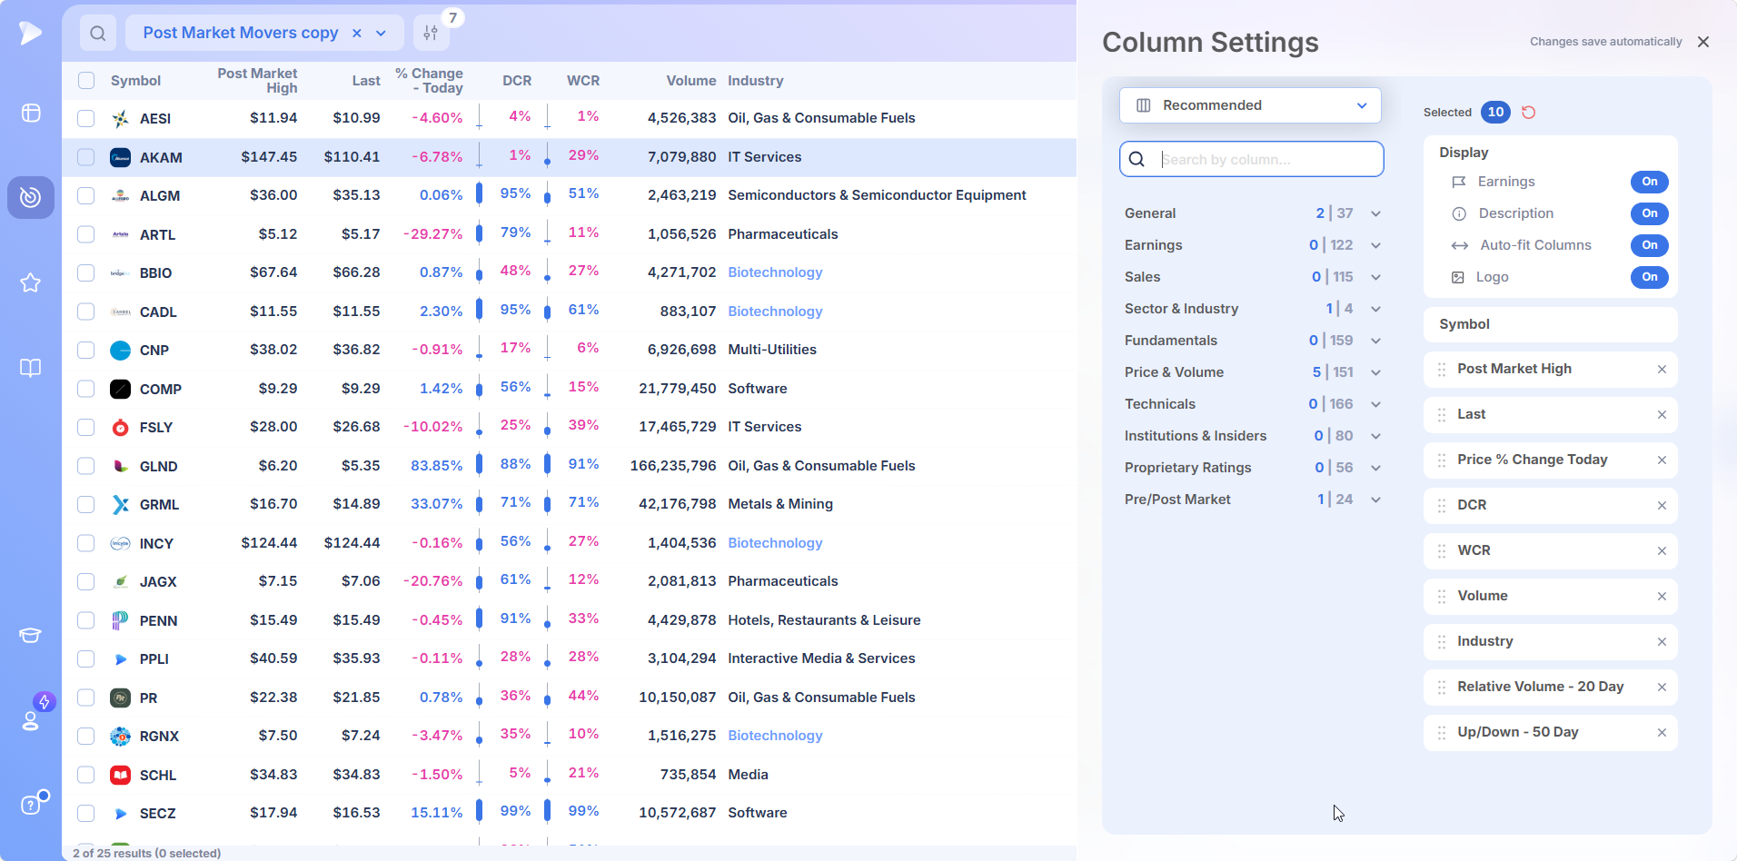Toggle the Auto-fit Columns switch
Screen dimensions: 1737x861
pyautogui.click(x=1650, y=245)
